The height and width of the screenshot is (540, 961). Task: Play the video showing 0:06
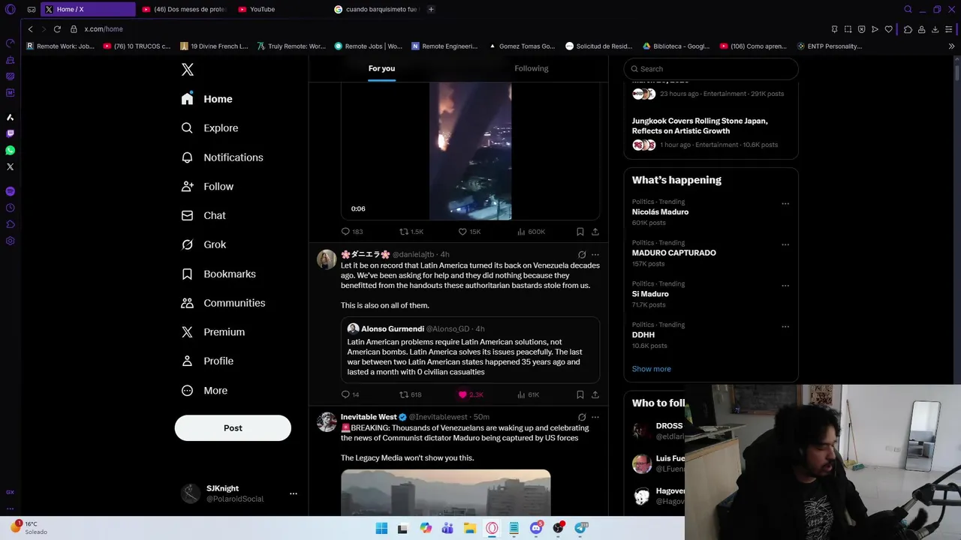pos(470,151)
